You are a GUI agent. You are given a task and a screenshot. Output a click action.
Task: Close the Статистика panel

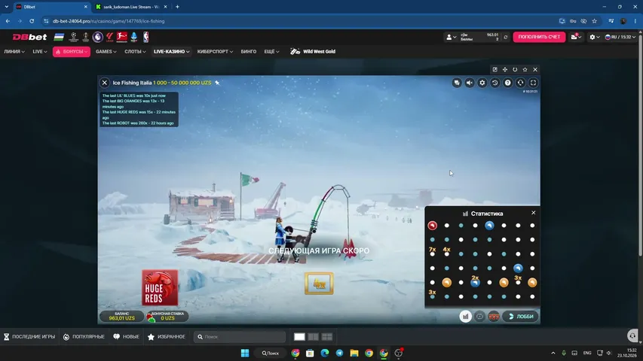coord(534,213)
